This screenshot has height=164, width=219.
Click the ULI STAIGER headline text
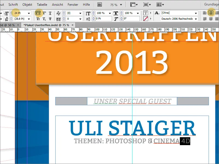132,128
